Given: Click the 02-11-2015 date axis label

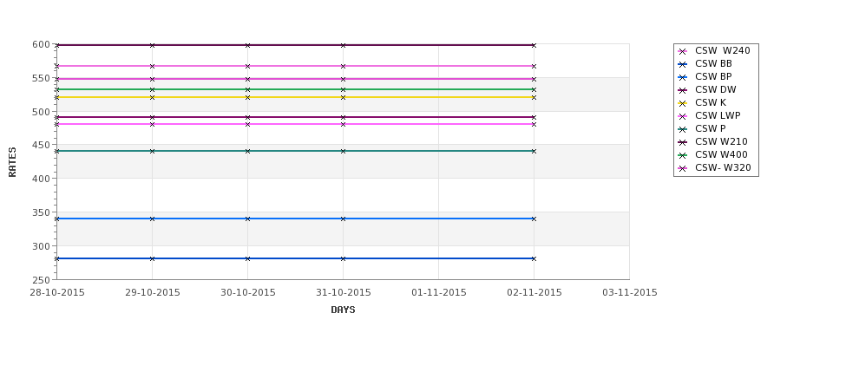Looking at the screenshot, I should tap(534, 293).
